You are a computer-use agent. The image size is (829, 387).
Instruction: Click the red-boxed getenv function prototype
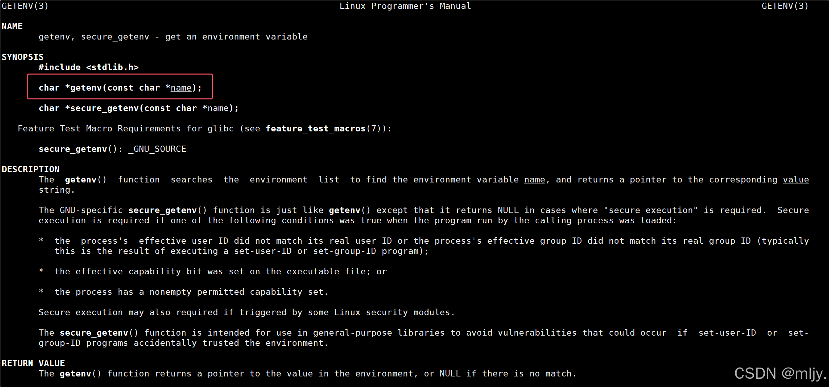[x=120, y=88]
